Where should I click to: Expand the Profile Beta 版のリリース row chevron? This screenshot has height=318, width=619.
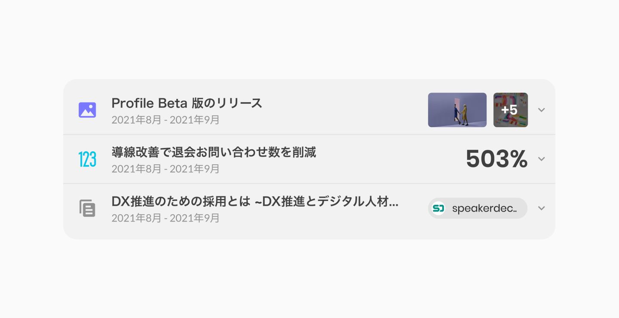click(542, 110)
